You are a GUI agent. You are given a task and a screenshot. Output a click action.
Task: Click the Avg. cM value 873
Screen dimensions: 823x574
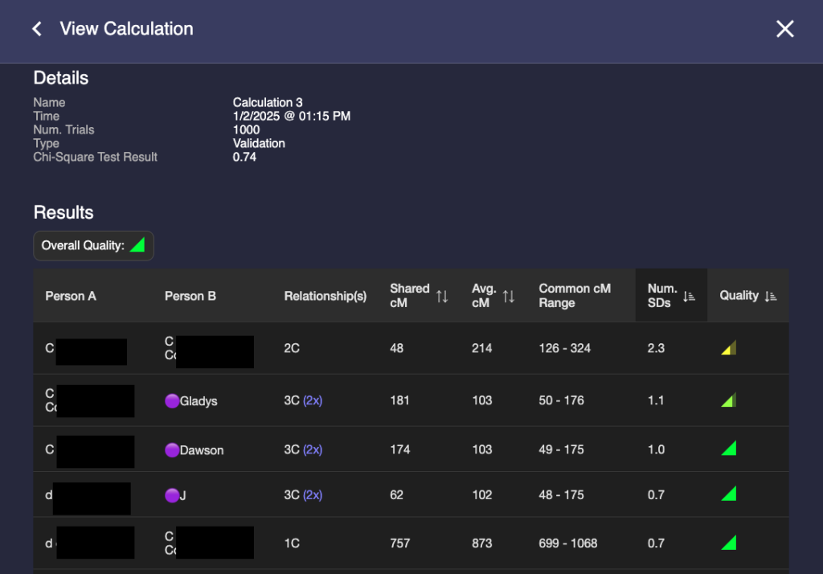pos(482,543)
